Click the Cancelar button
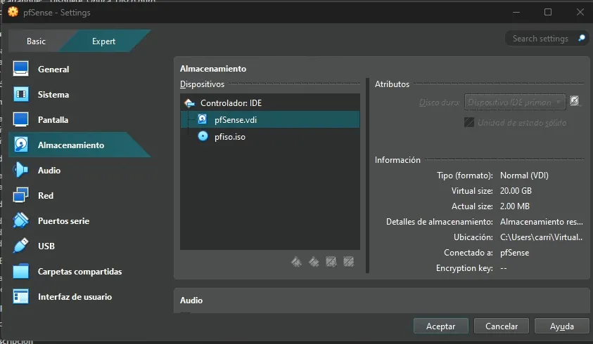 pos(501,326)
